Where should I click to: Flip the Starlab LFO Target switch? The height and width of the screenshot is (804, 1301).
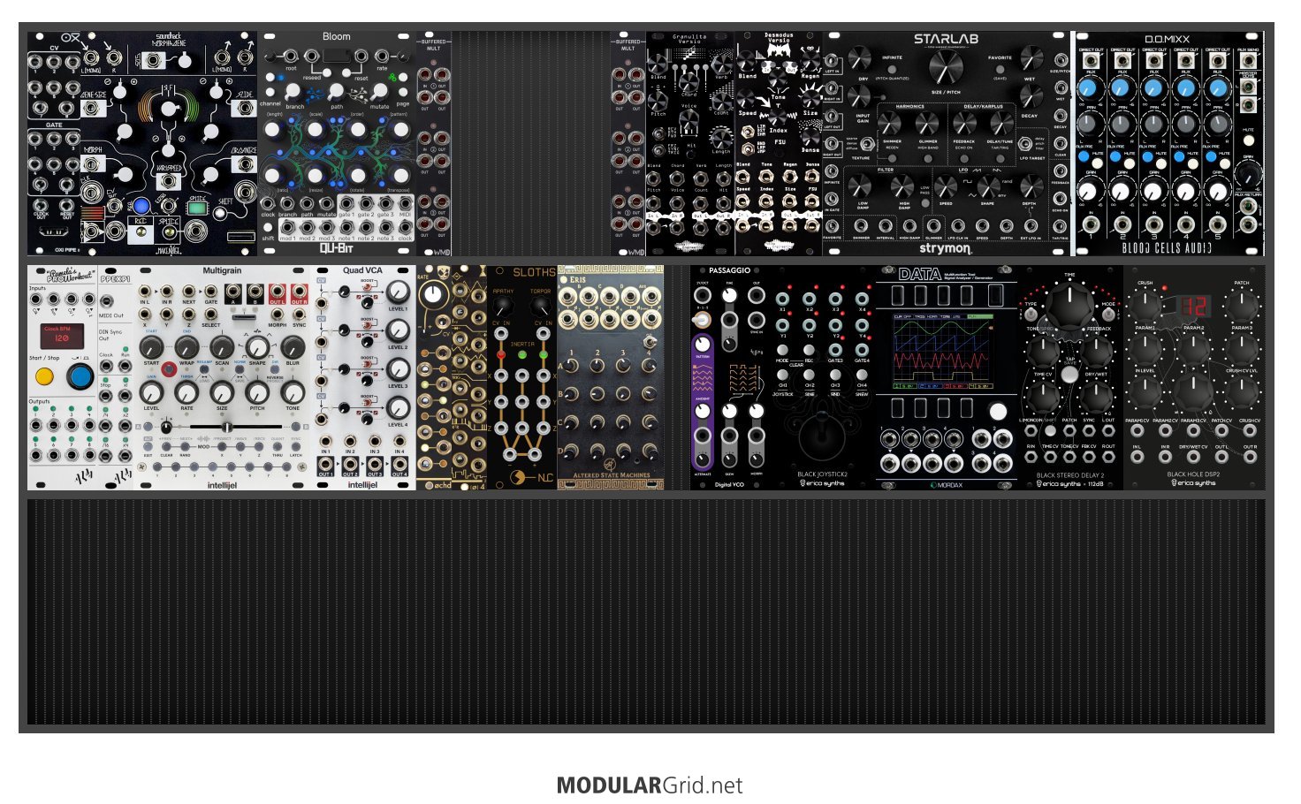1025,143
